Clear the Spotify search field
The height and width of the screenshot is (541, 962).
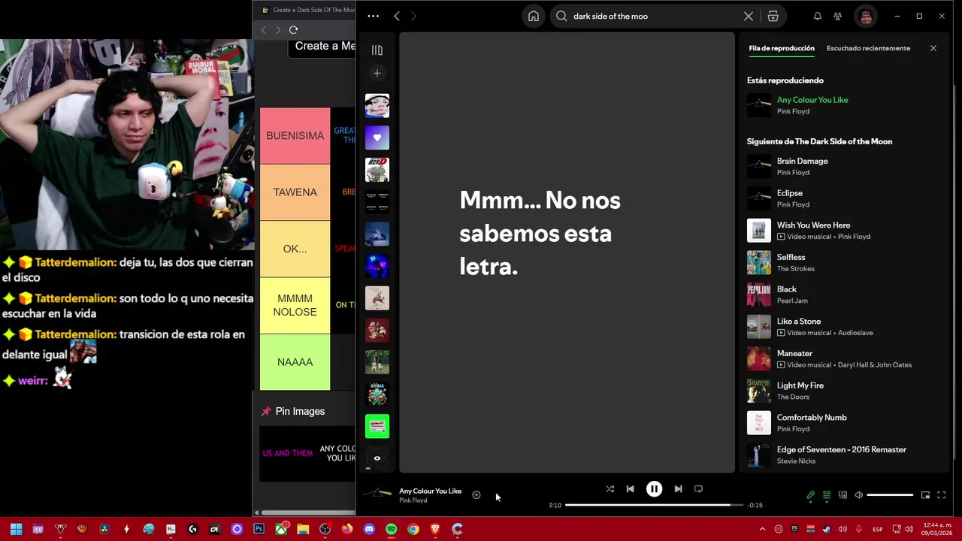(x=749, y=16)
